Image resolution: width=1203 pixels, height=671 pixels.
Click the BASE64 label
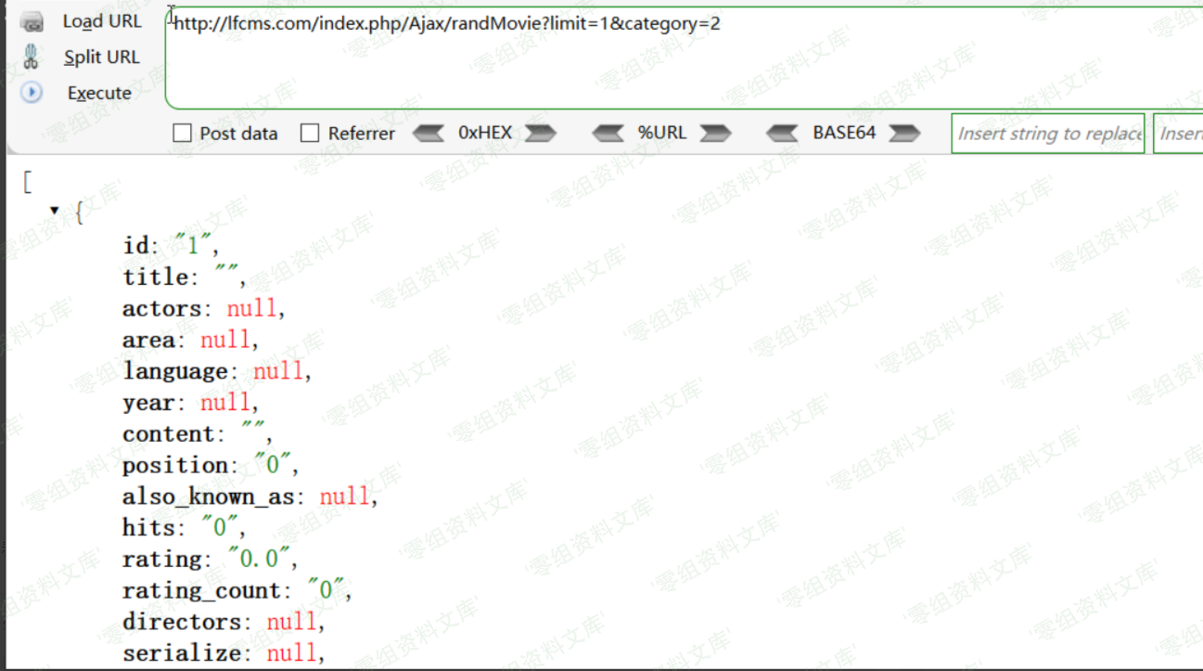(843, 133)
